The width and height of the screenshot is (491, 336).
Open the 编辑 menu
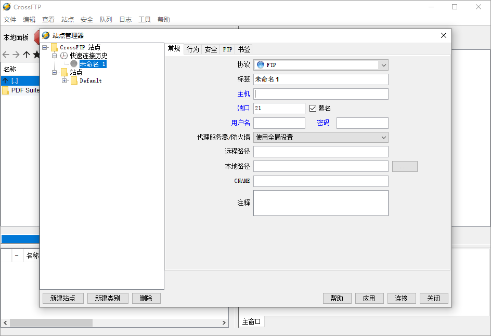29,20
